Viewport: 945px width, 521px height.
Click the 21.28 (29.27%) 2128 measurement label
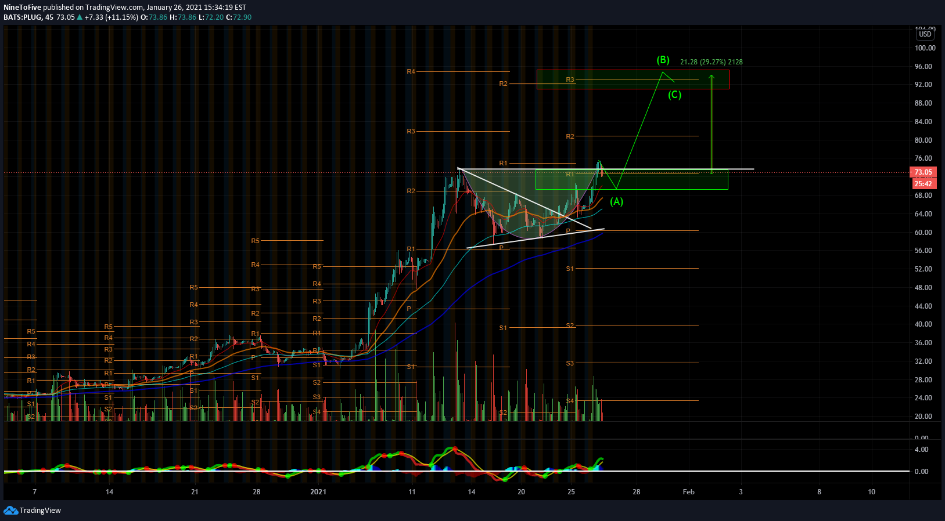[712, 62]
